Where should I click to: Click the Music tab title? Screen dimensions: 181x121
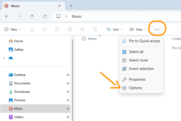[15, 6]
